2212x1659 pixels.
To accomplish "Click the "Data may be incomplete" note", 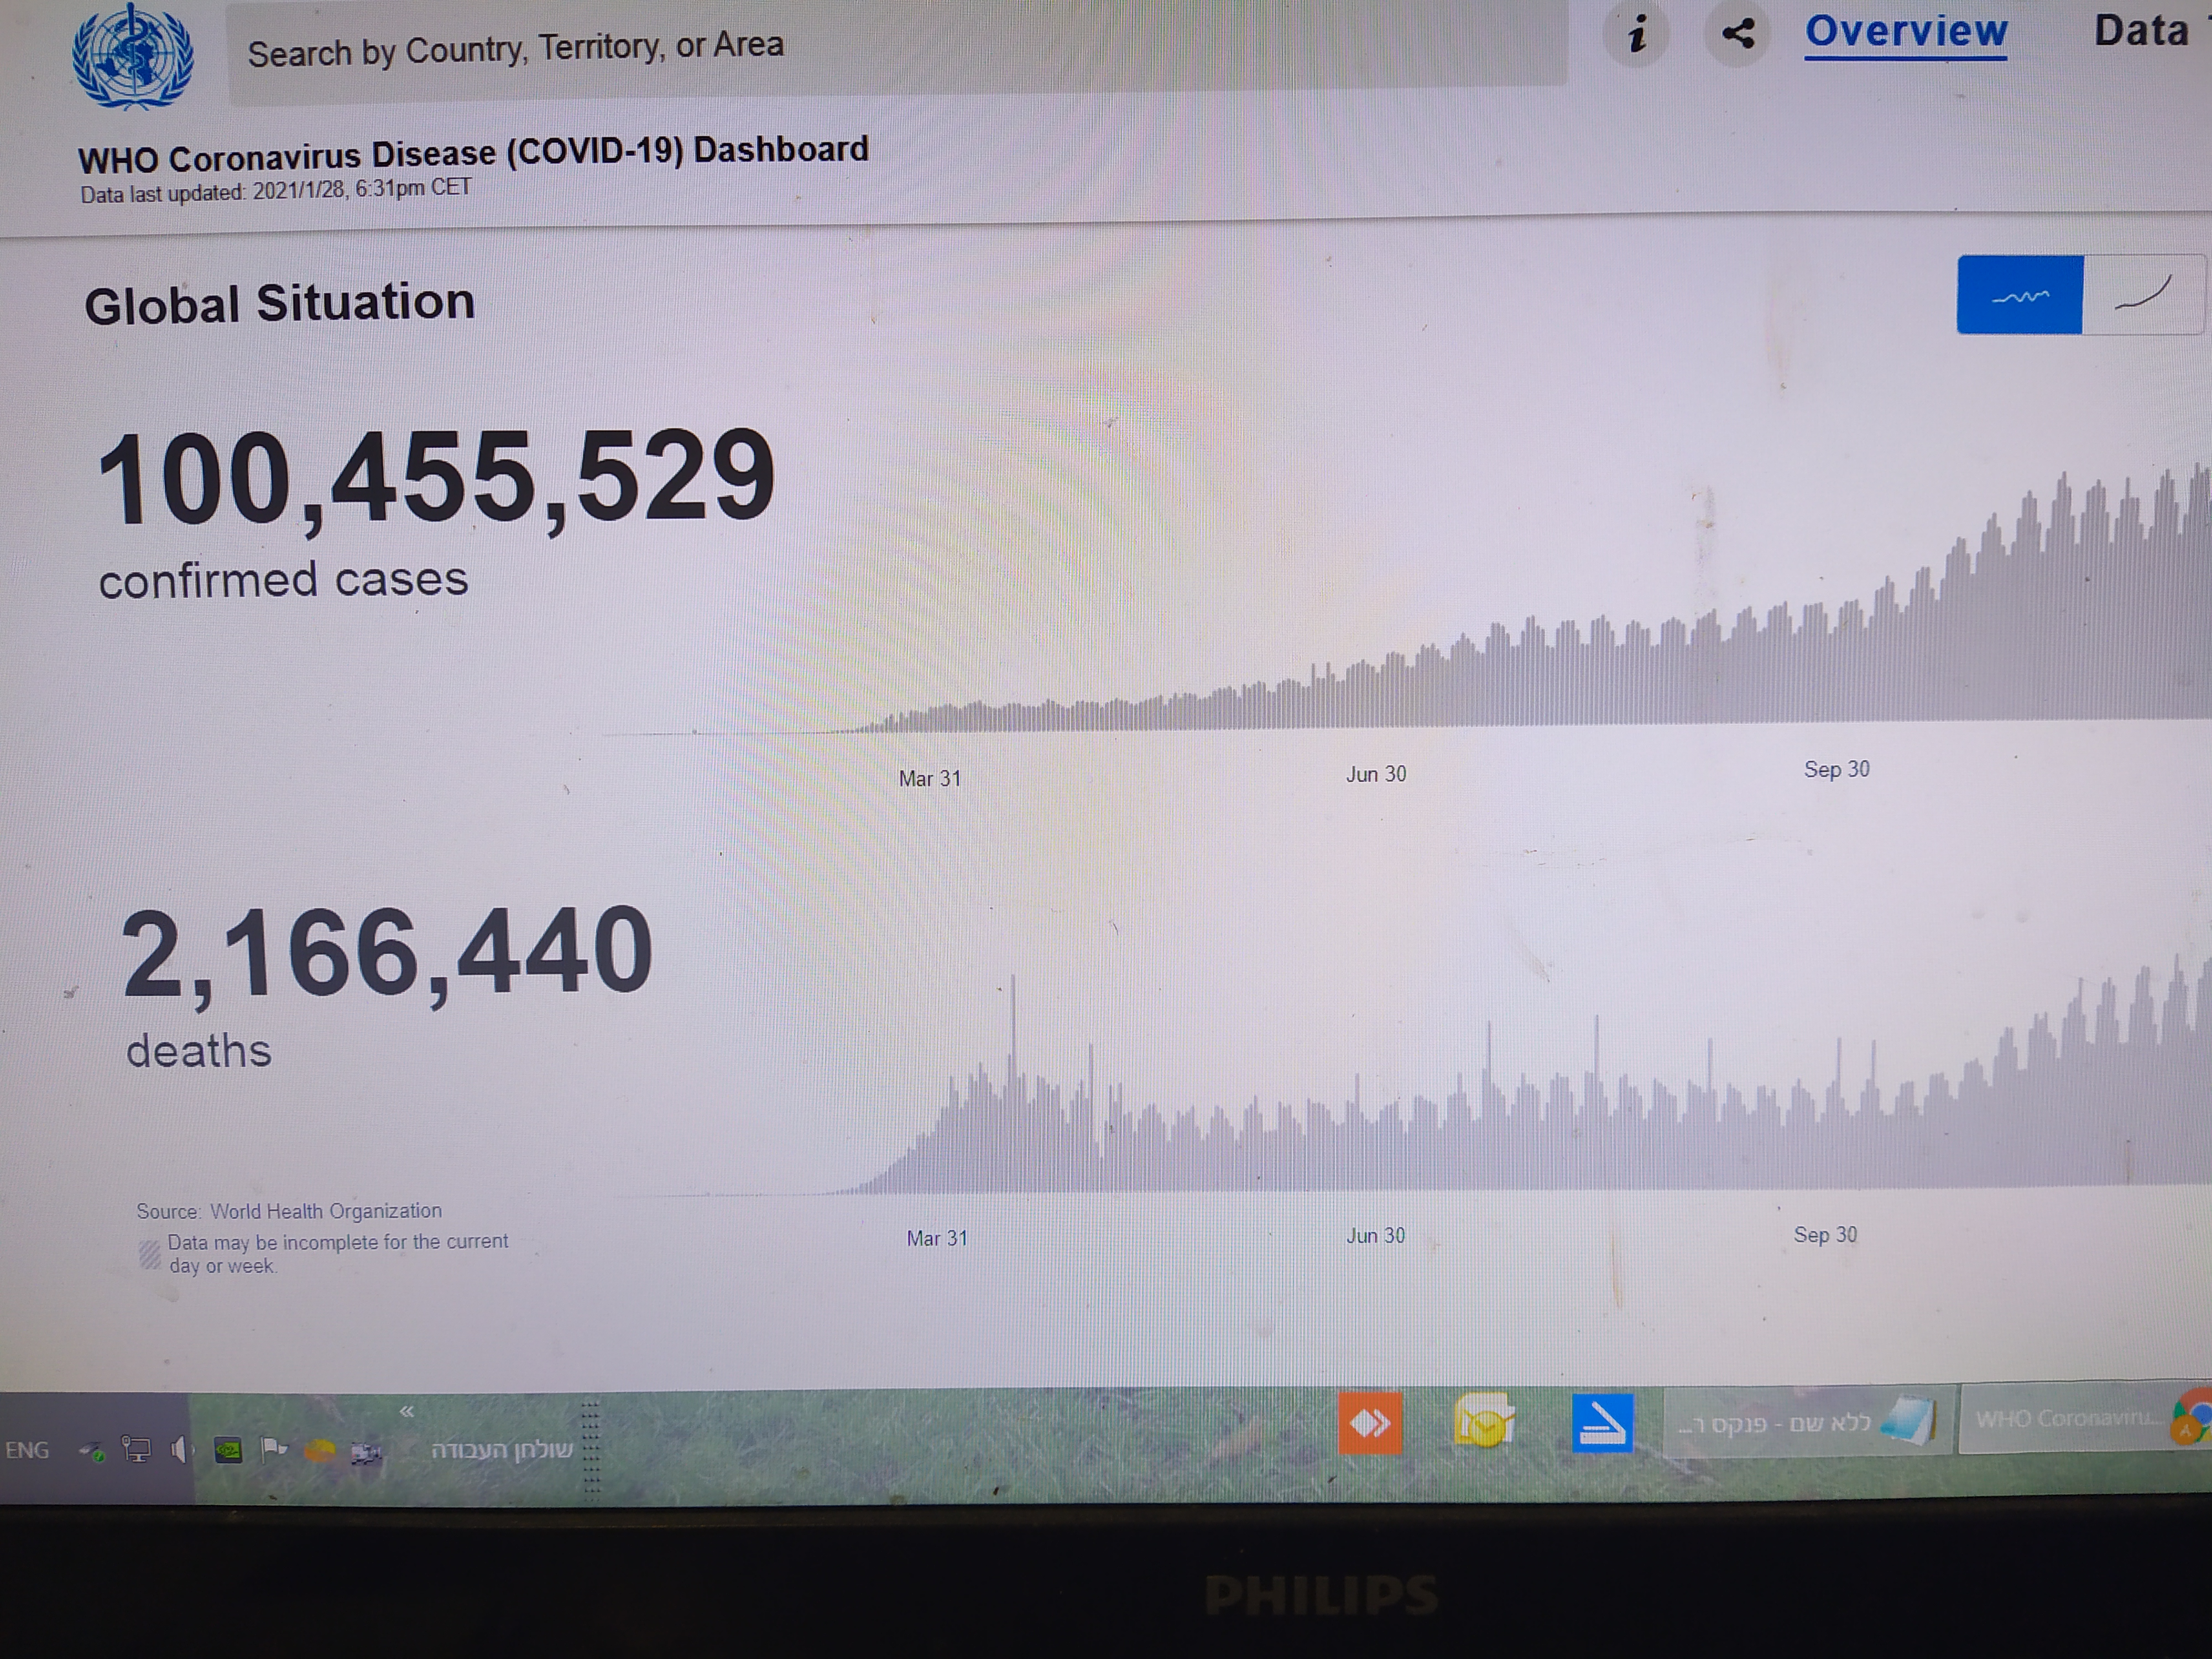I will [338, 1253].
